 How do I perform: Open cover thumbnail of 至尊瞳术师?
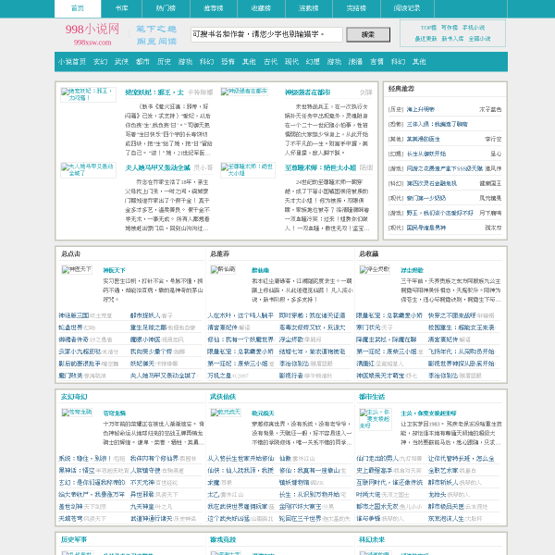(248, 170)
